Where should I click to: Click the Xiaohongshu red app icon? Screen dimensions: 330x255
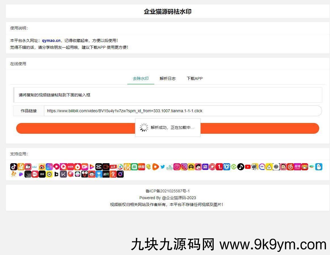point(70,167)
